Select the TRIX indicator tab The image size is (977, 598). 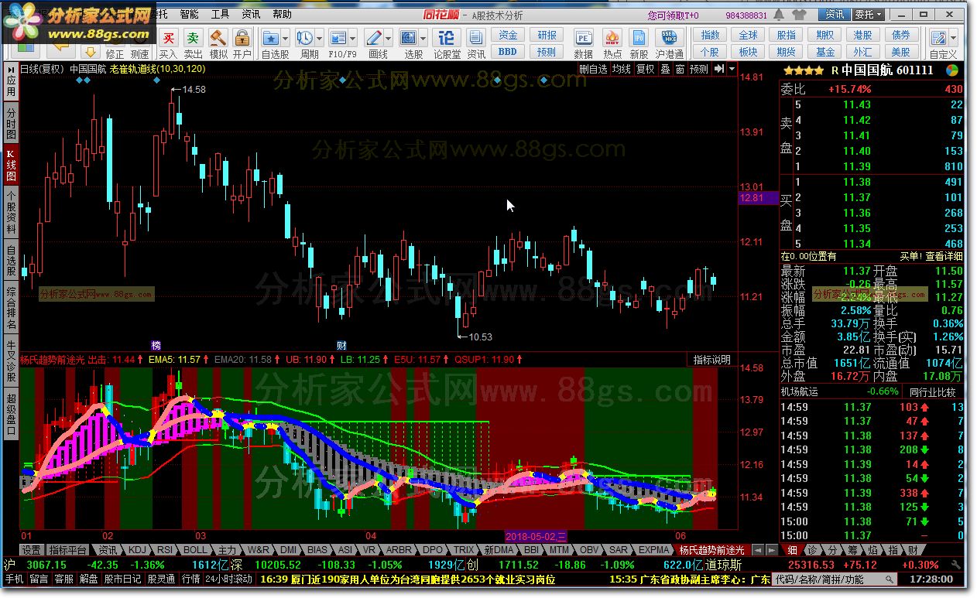pyautogui.click(x=463, y=550)
